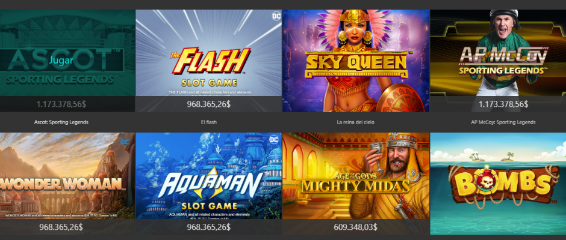Open the Bombs game thumbnail
Image resolution: width=566 pixels, height=240 pixels.
(498, 184)
